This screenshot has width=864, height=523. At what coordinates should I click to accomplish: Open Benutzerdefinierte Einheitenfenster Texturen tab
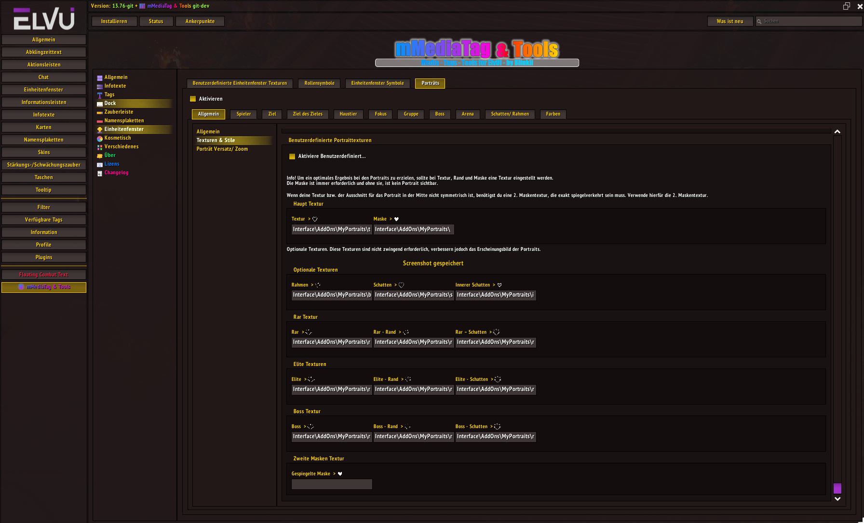pos(240,83)
